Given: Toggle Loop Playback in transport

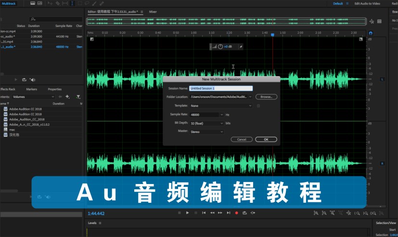Looking at the screenshot, I should point(244,213).
